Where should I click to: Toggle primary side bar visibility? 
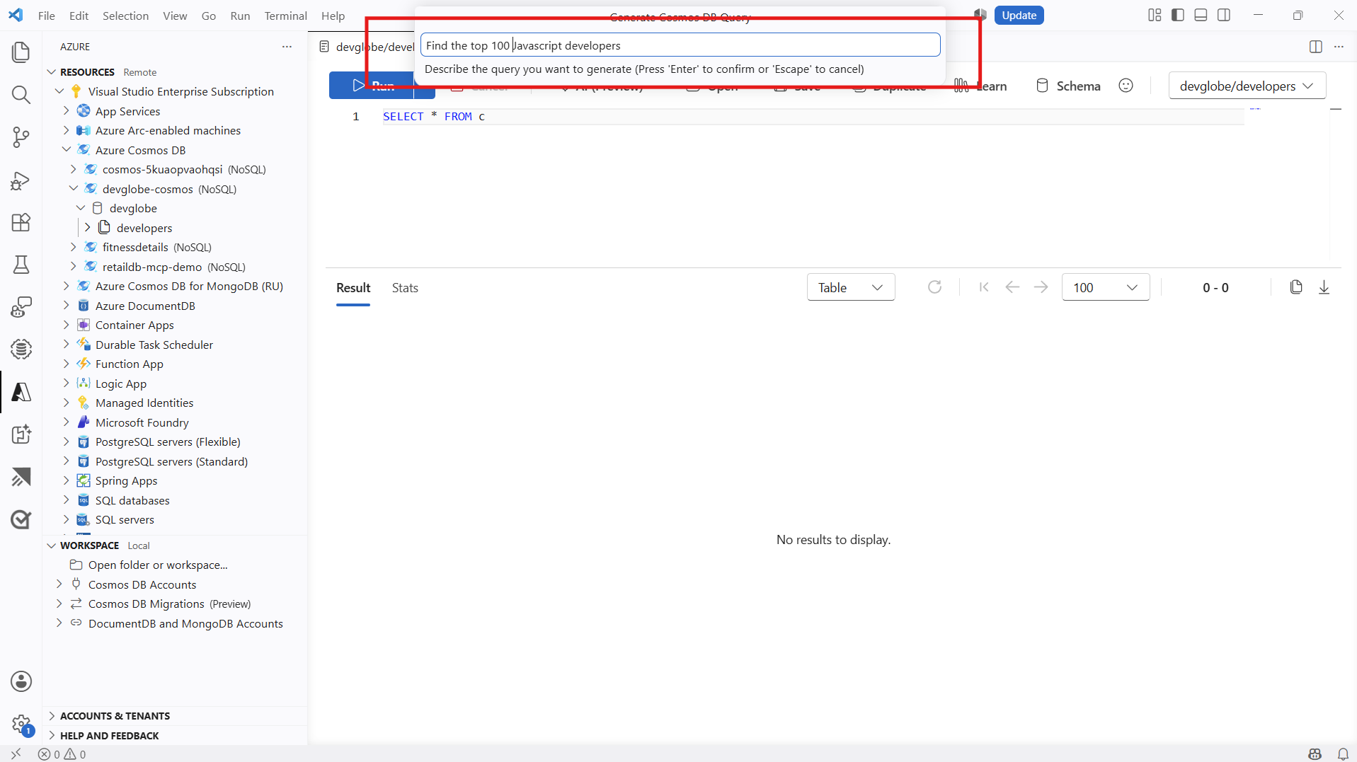[1178, 15]
